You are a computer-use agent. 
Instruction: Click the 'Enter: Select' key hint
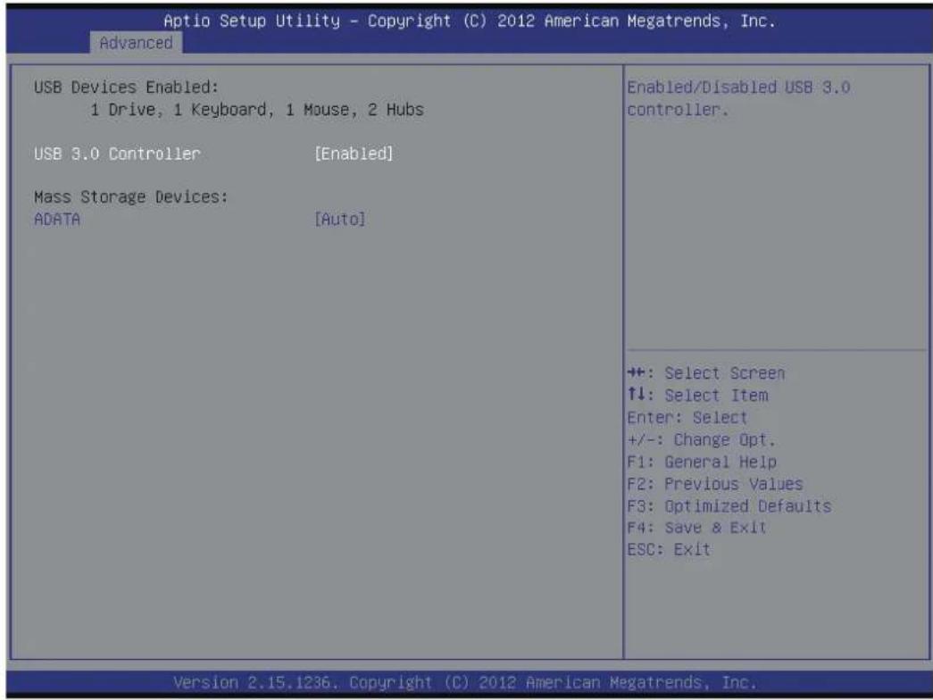[687, 417]
